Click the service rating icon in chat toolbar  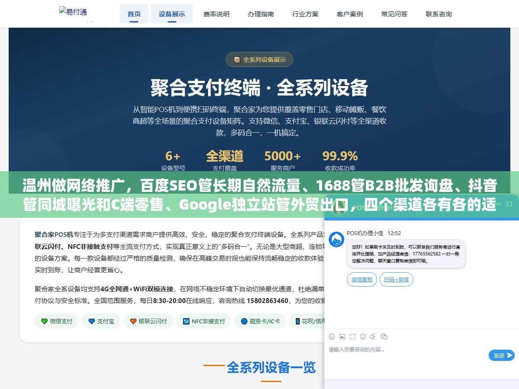click(x=363, y=337)
